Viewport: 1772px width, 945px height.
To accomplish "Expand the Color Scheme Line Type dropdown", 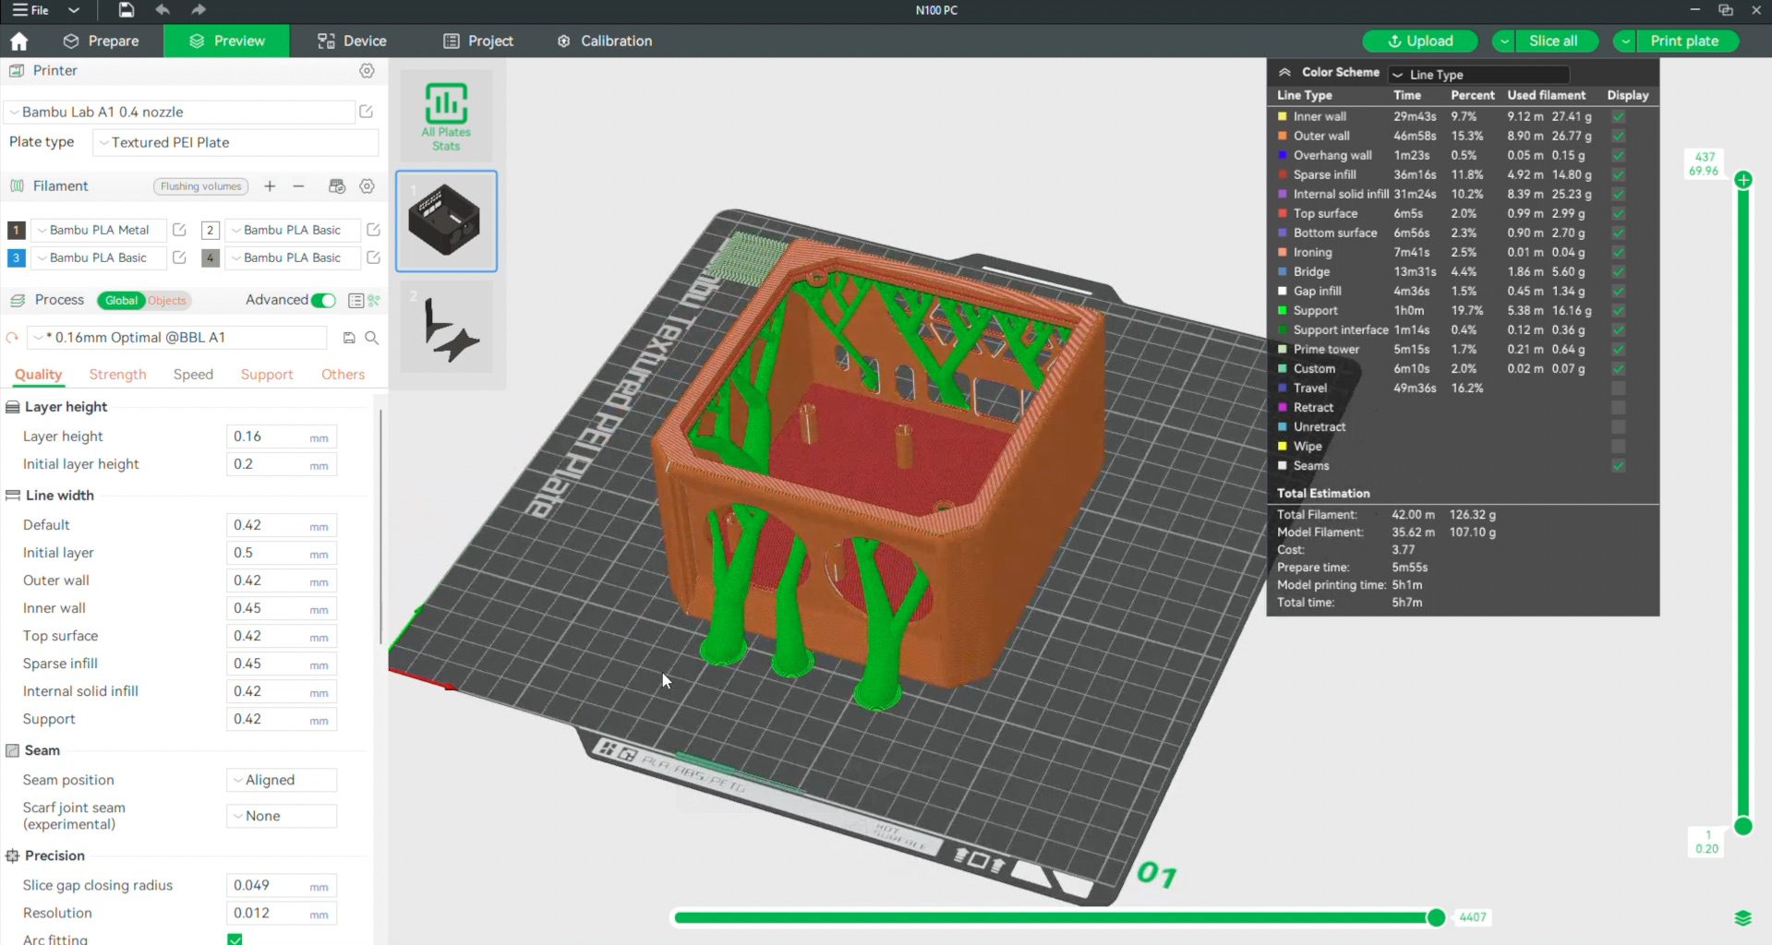I will pos(1478,75).
